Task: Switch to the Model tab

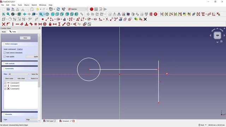Action: (4, 32)
